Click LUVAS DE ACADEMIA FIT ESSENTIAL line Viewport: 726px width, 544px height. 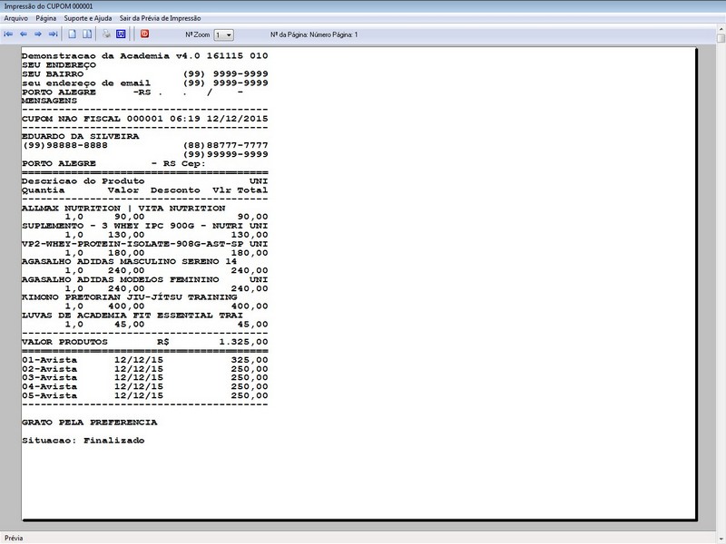[132, 316]
